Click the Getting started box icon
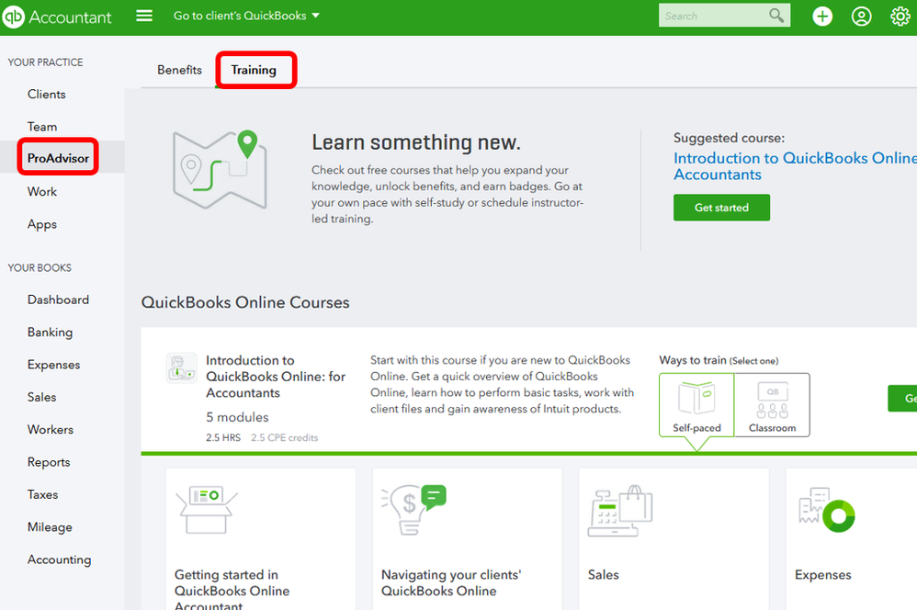The width and height of the screenshot is (917, 610). (207, 510)
